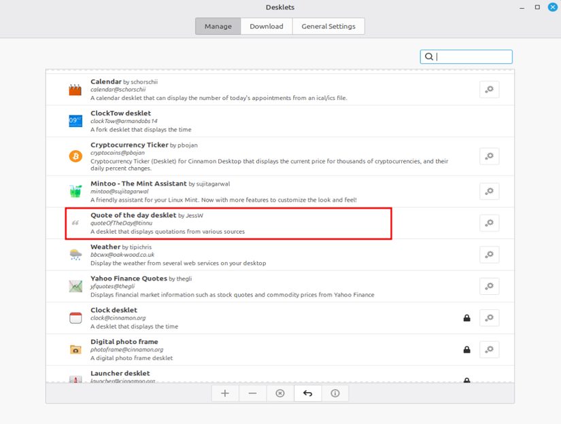Configure the Calendar desklet
This screenshot has height=424, width=561.
point(489,89)
